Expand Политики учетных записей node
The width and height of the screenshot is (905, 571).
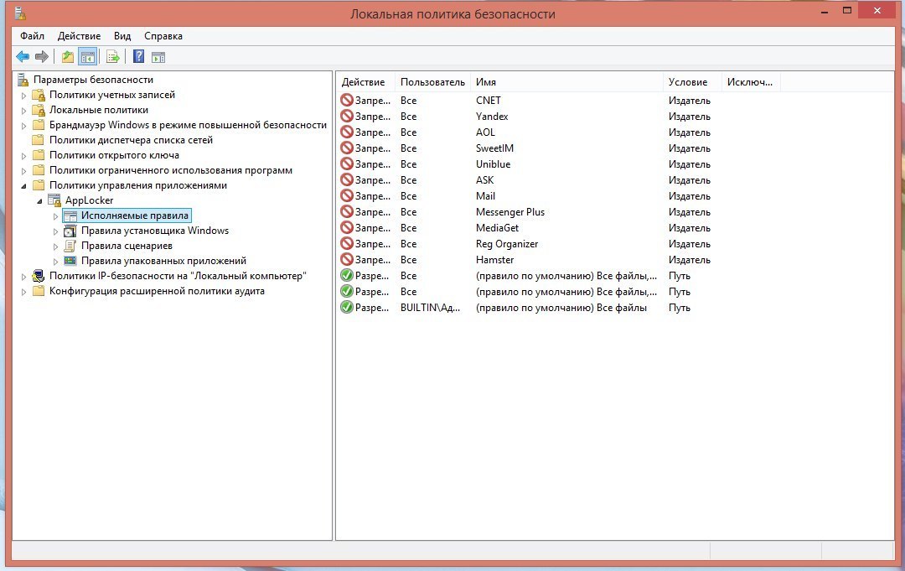click(x=24, y=96)
